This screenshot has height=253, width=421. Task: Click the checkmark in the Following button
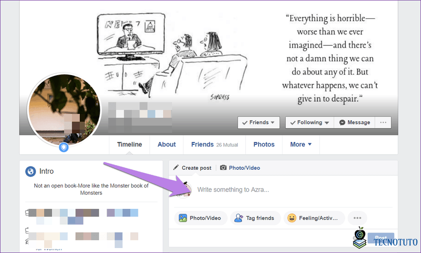293,123
